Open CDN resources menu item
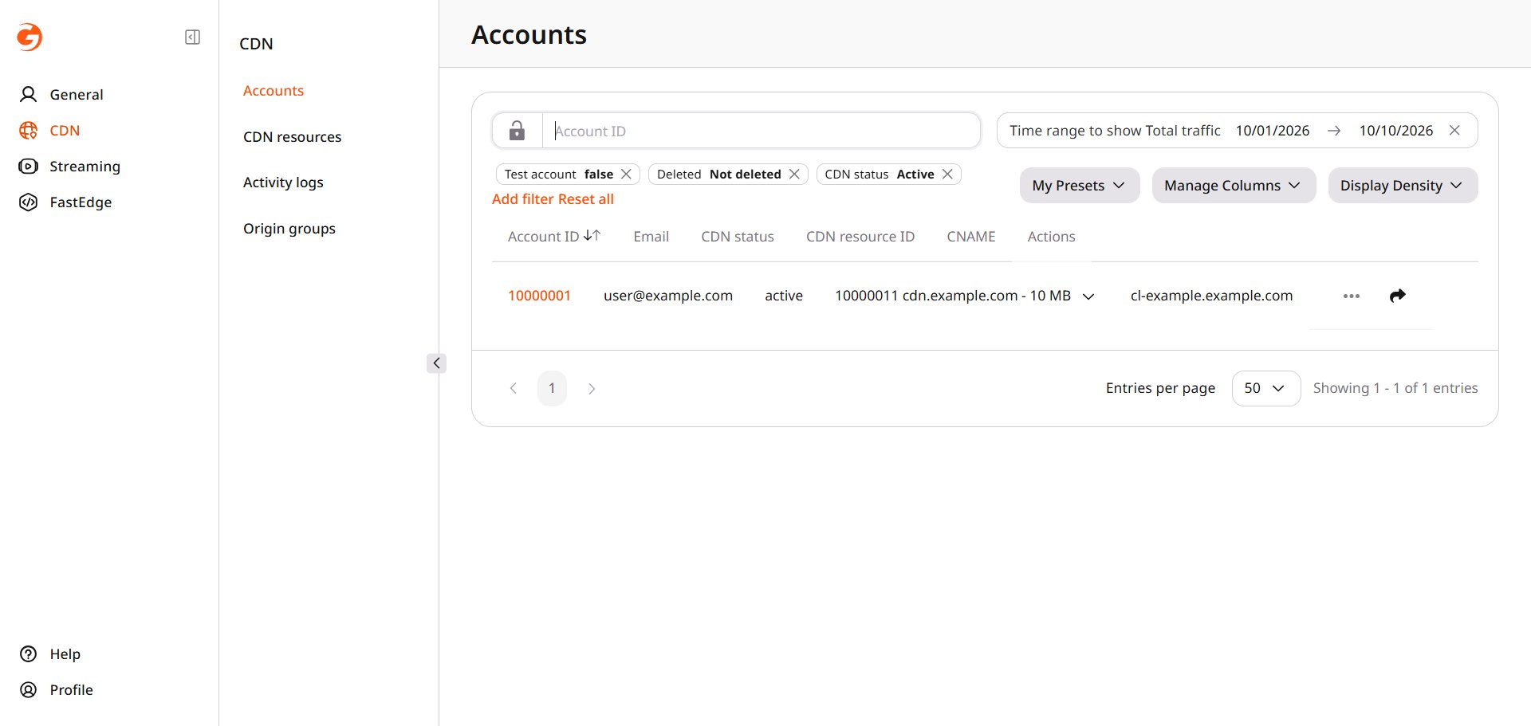Viewport: 1531px width, 726px height. pyautogui.click(x=292, y=137)
